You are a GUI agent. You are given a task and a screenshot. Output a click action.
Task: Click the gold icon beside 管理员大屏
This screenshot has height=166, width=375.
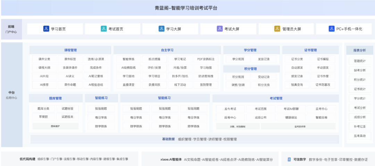(x=277, y=29)
